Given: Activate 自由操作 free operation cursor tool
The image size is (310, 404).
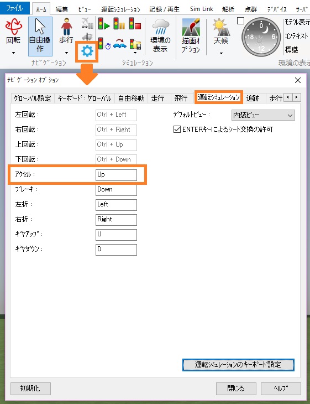Looking at the screenshot, I should point(40,37).
